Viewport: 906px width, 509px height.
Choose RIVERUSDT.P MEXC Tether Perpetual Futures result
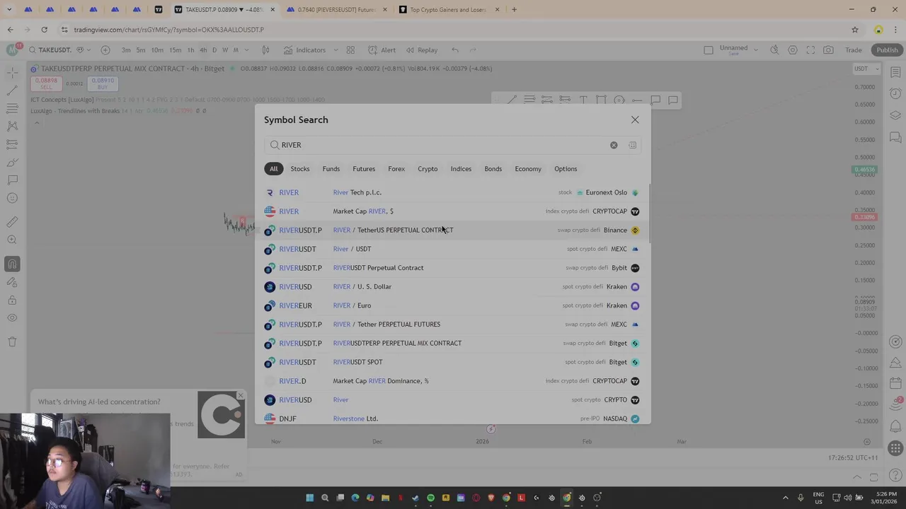[452, 324]
